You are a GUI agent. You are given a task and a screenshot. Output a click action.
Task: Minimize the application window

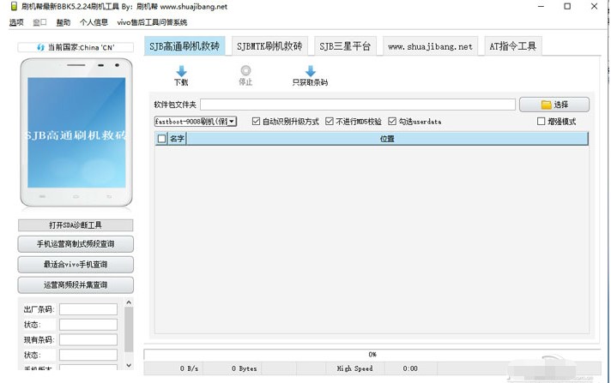coord(541,7)
